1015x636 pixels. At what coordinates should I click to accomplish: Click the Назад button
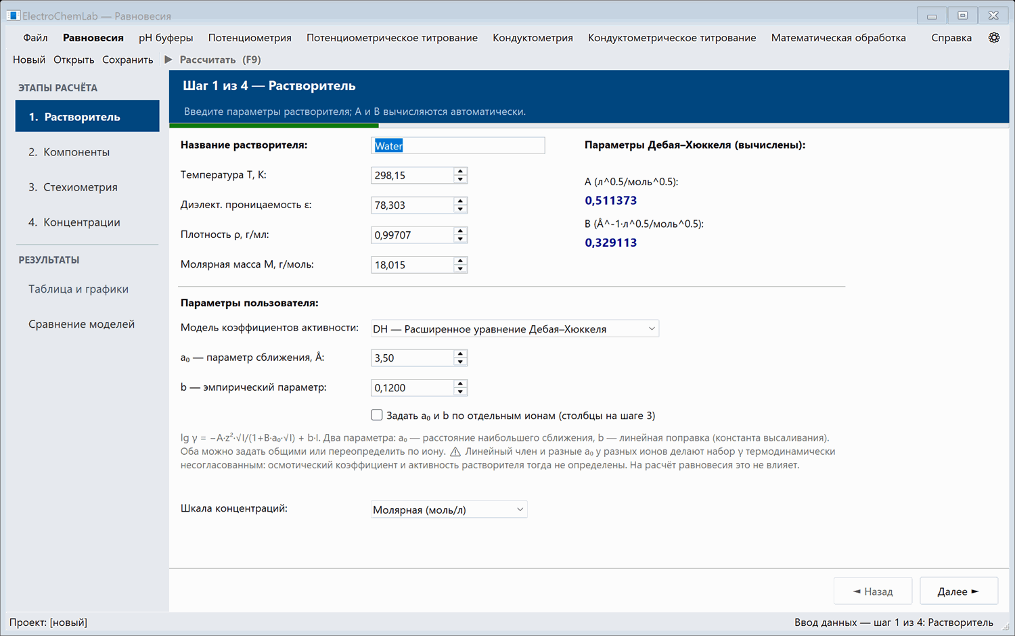coord(873,591)
